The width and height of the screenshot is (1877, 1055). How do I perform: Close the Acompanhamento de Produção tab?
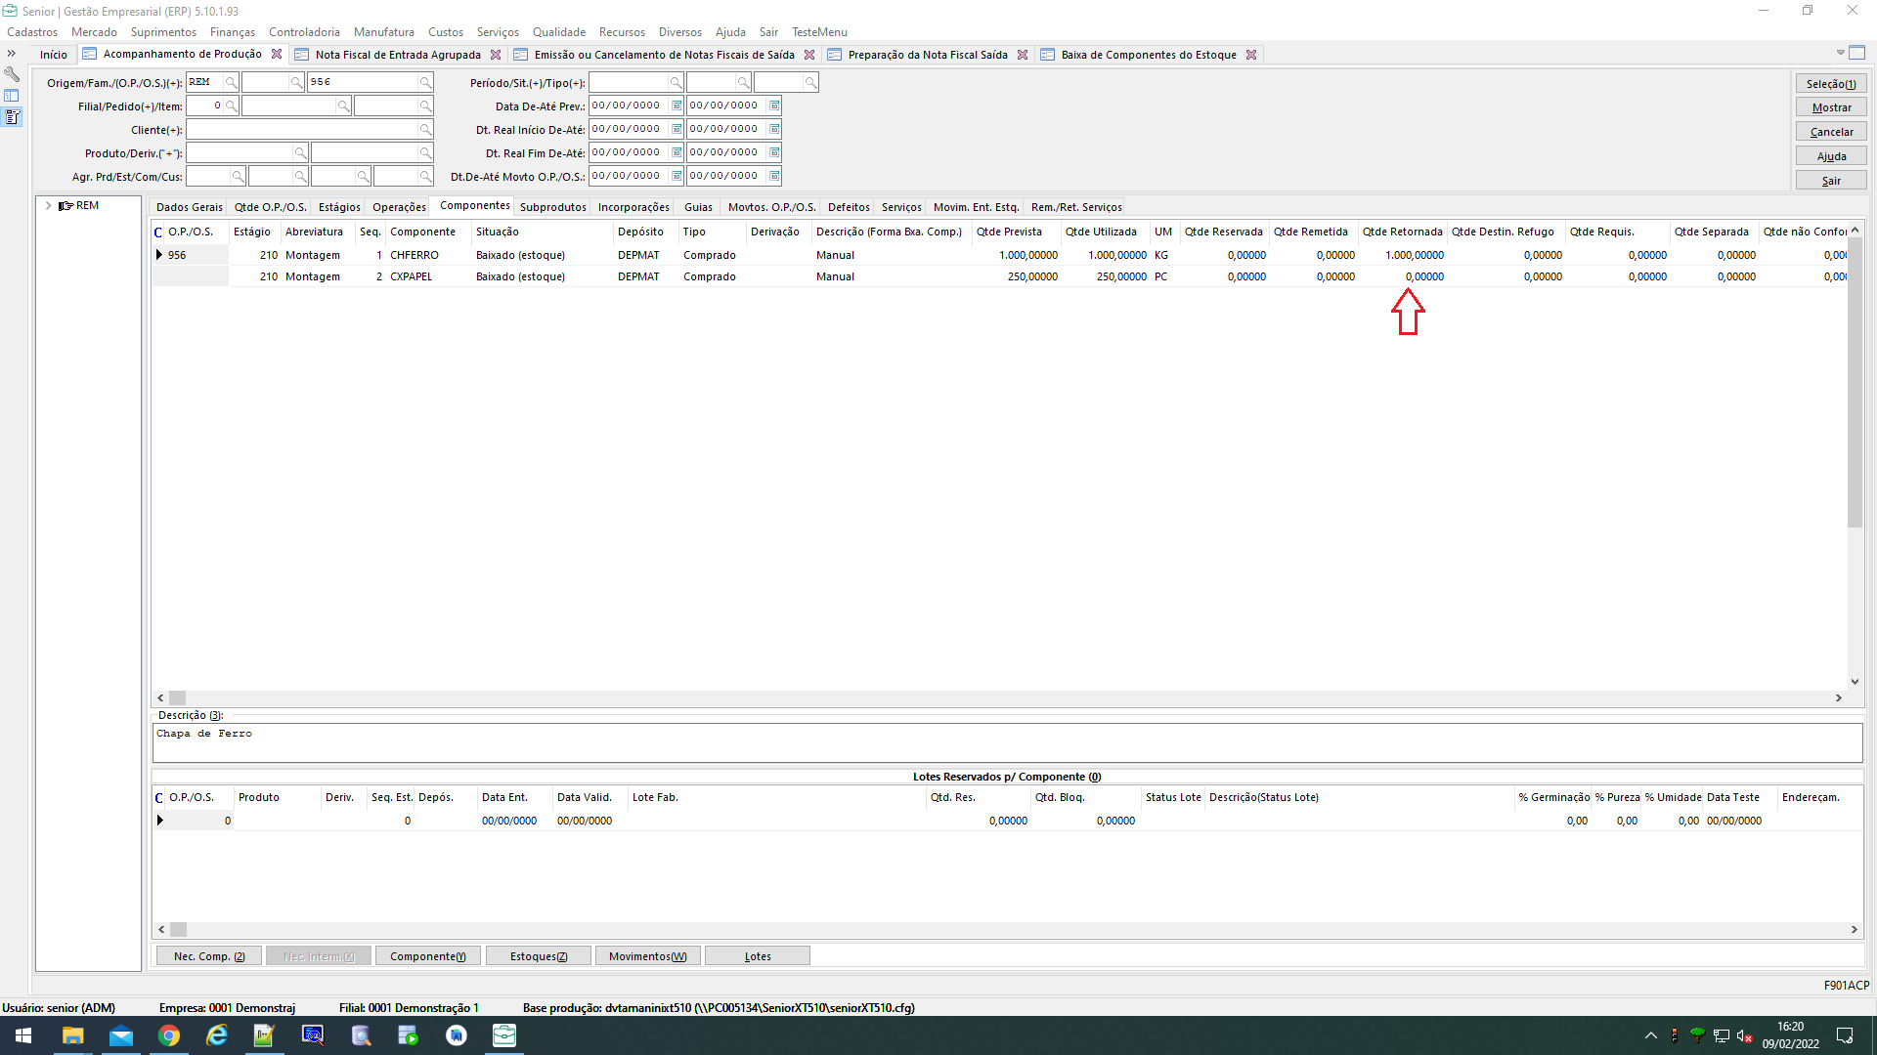(277, 55)
